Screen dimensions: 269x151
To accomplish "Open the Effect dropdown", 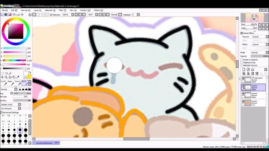I will 260,44.
